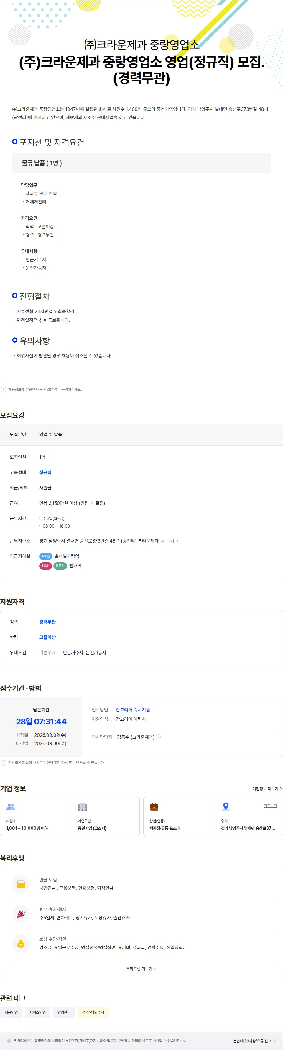
Task: Select the 4호선 subway badge
Action: pyautogui.click(x=46, y=556)
